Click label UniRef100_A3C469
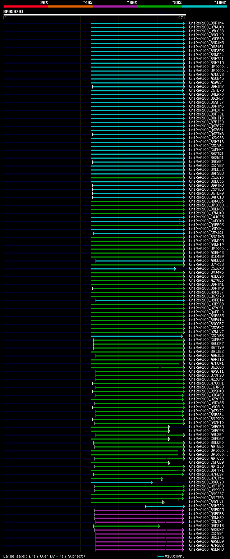This screenshot has width=230, height=559. [x=206, y=395]
